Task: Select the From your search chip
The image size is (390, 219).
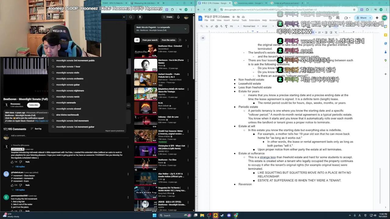Action: click(150, 40)
